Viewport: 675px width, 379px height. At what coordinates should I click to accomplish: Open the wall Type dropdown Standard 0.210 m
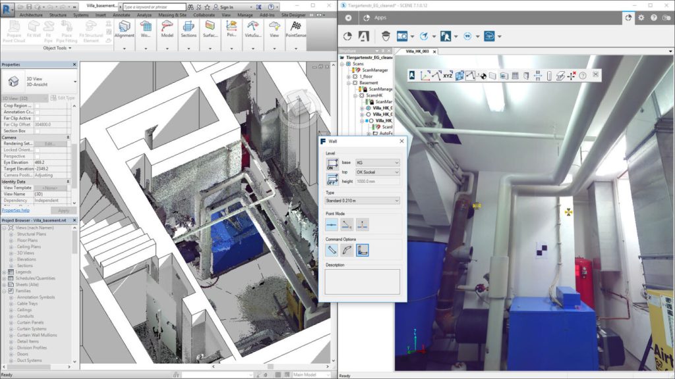pos(363,200)
